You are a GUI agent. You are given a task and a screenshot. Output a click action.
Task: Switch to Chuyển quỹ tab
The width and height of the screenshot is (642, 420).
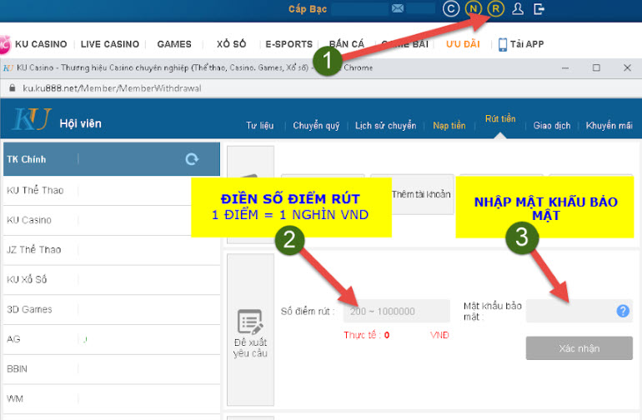pos(316,126)
